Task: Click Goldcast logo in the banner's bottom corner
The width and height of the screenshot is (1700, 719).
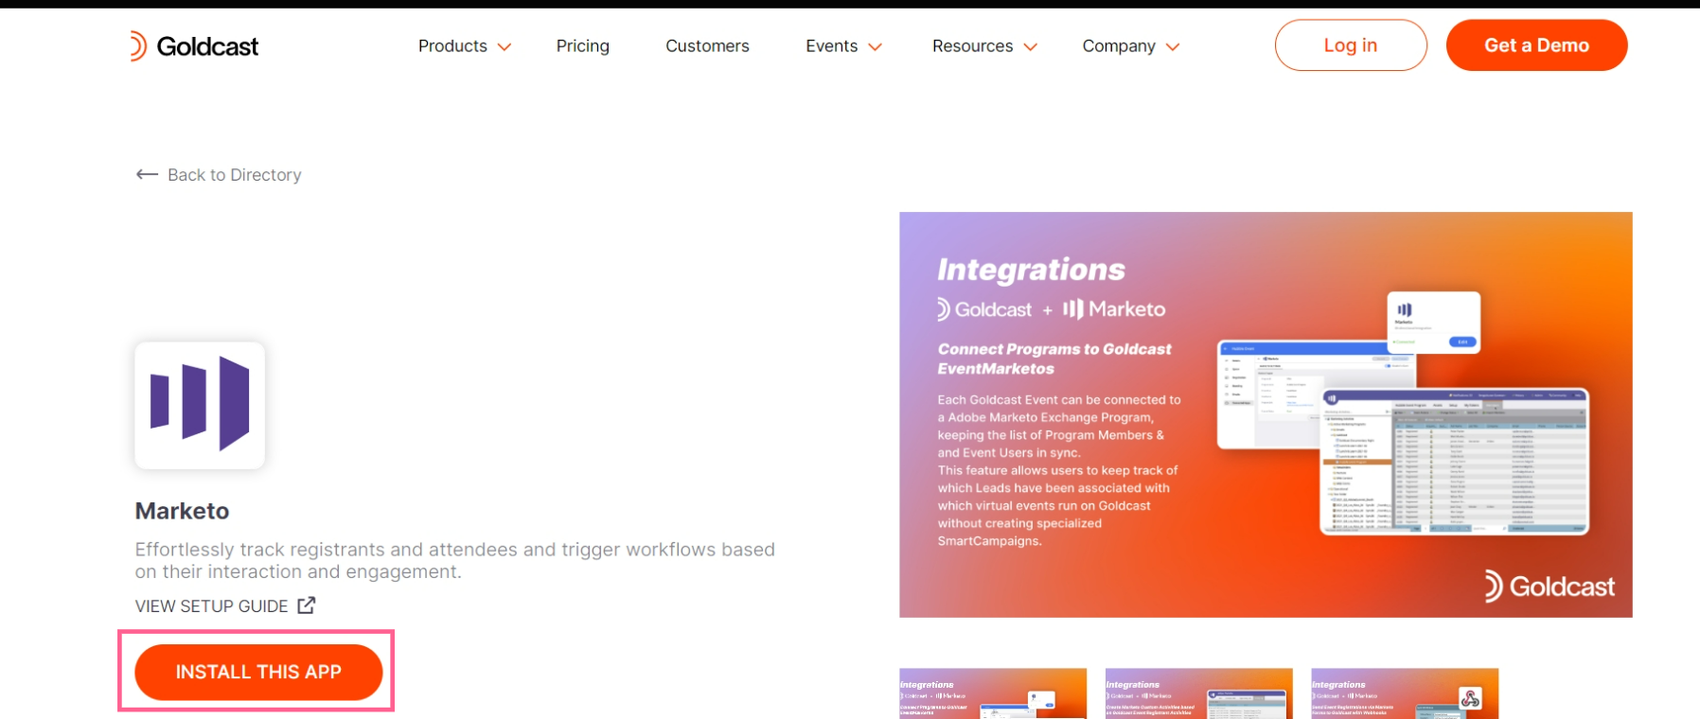Action: click(1549, 587)
